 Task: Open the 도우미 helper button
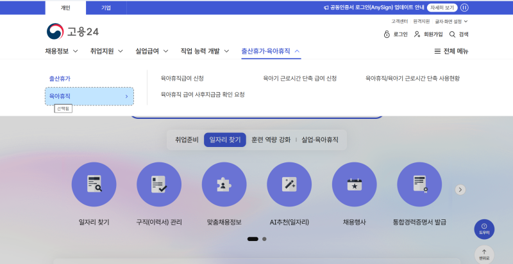(x=484, y=229)
